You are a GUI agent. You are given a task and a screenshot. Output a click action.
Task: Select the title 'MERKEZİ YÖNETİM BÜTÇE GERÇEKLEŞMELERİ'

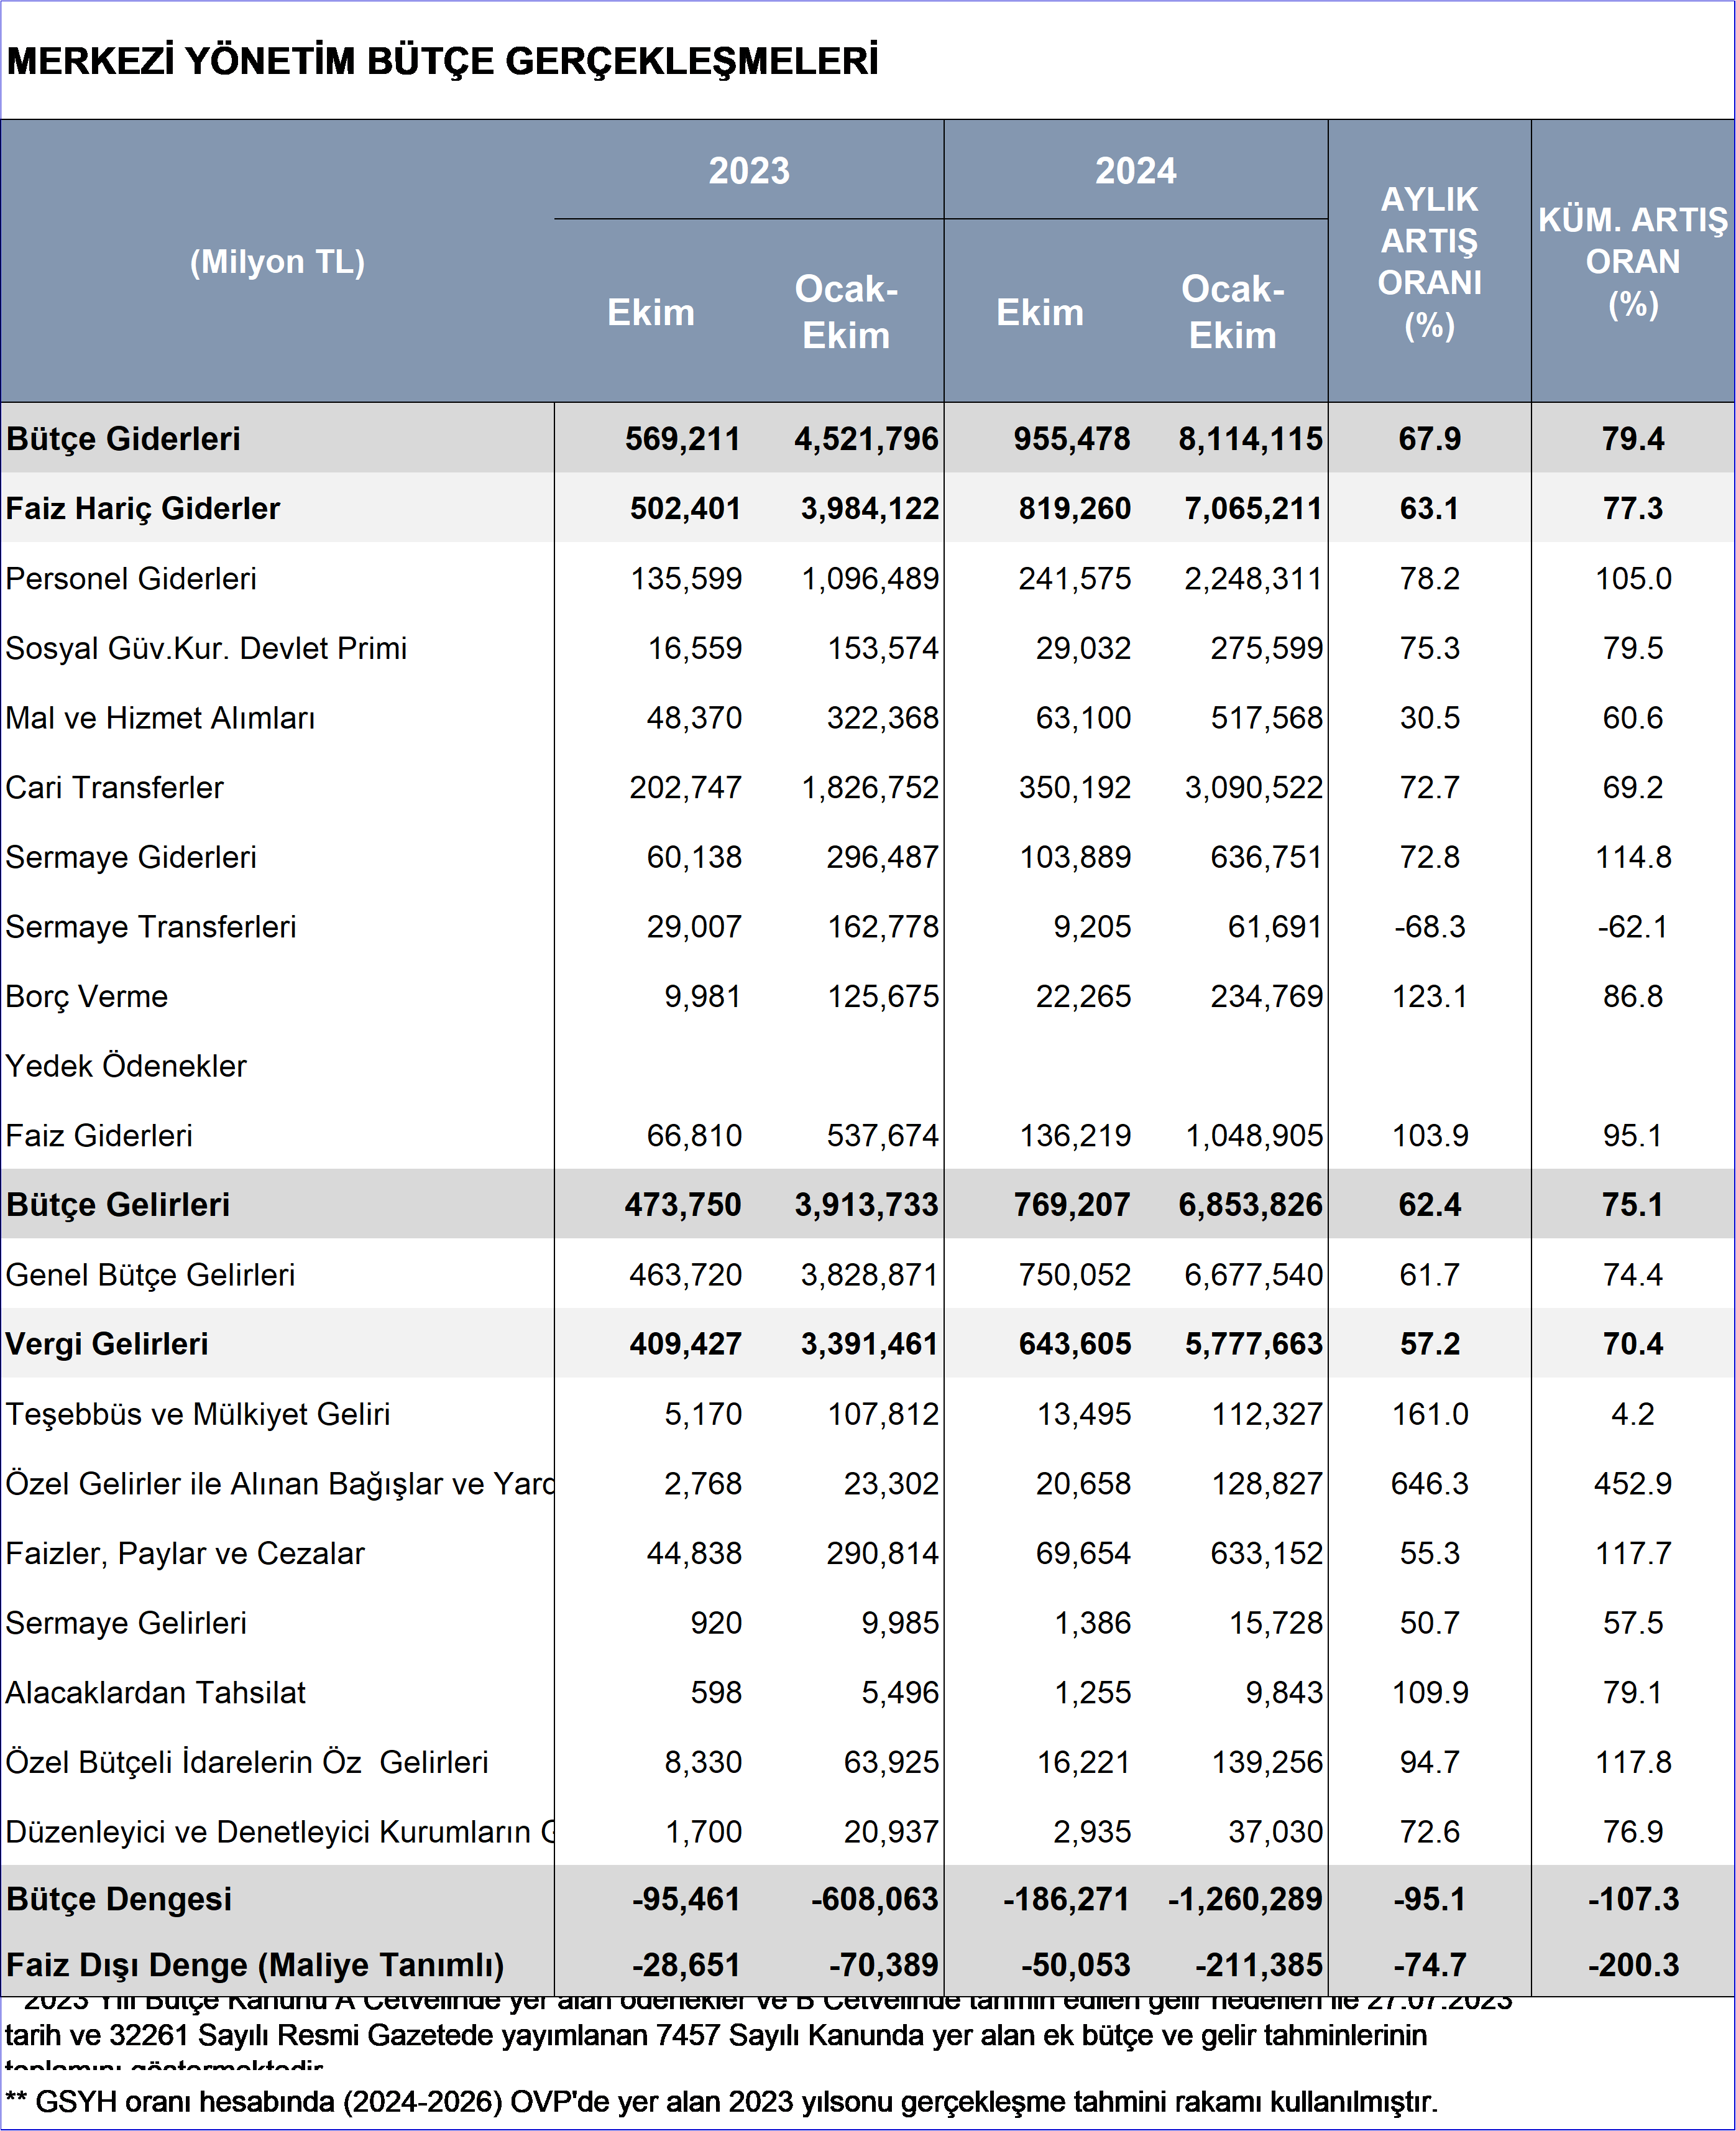click(x=442, y=60)
